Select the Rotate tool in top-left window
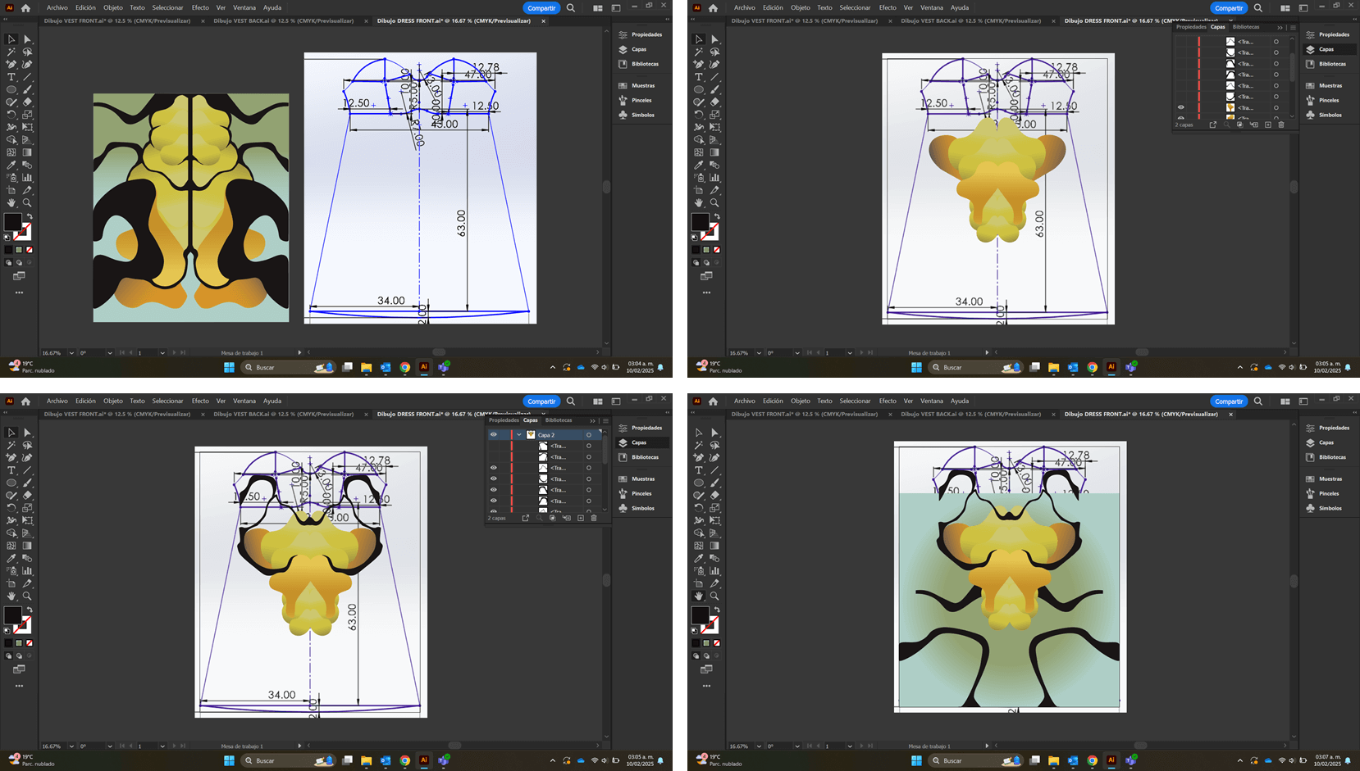This screenshot has height=771, width=1360. pos(11,115)
